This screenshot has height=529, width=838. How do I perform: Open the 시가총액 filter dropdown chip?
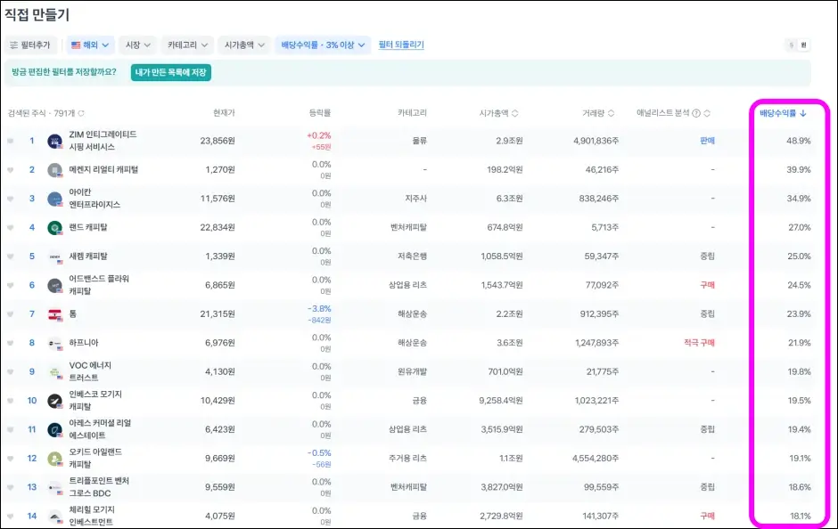[244, 45]
